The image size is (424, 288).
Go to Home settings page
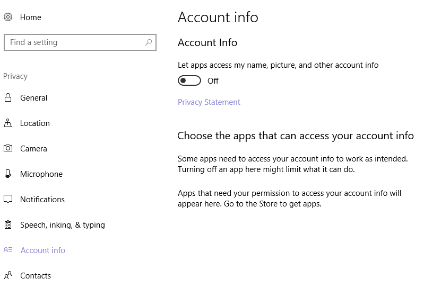(x=31, y=17)
